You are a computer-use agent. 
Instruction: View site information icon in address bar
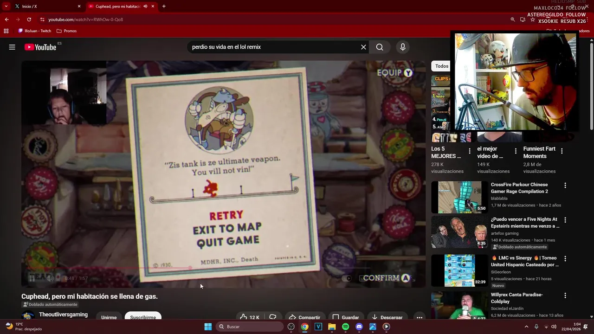tap(42, 19)
